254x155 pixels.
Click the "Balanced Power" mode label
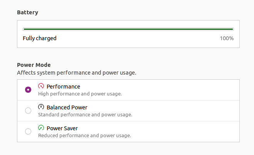tap(67, 107)
